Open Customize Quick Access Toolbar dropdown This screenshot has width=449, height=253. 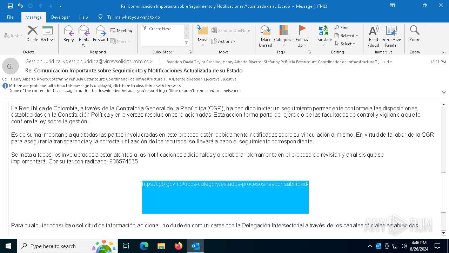pyautogui.click(x=61, y=6)
